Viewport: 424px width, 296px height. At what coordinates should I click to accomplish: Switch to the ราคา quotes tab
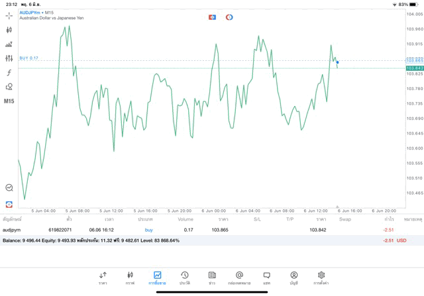pos(103,277)
